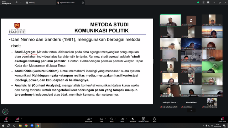Select Rahma Aprillia's video tile
Viewport: 228px width, 128px height.
[x=170, y=67]
